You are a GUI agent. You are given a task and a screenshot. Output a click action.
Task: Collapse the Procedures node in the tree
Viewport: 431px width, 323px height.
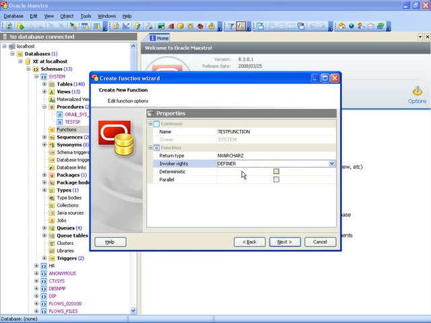(x=44, y=106)
